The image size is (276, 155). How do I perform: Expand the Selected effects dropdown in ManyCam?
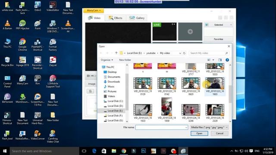coord(231,25)
